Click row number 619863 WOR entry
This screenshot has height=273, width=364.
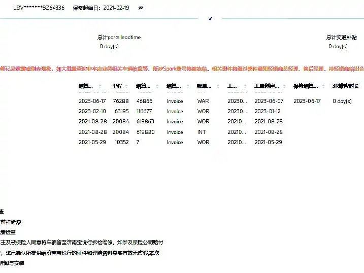pos(215,122)
